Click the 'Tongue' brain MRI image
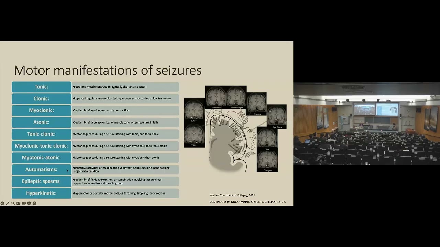This screenshot has width=440, height=247. pyautogui.click(x=267, y=161)
